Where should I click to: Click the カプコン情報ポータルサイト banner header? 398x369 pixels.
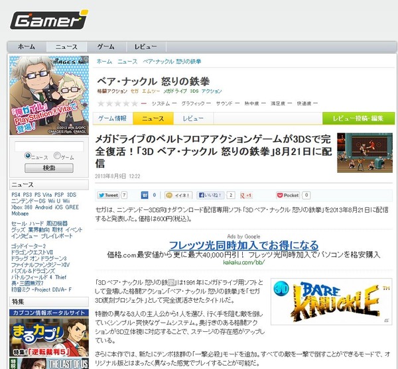coord(49,313)
